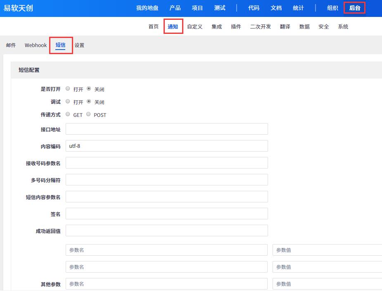
Task: Open the 设置 tab beside 短信
Action: pos(79,45)
